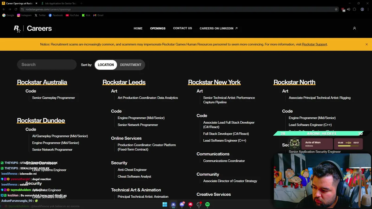
Task: Click the job Search field
Action: 47,64
